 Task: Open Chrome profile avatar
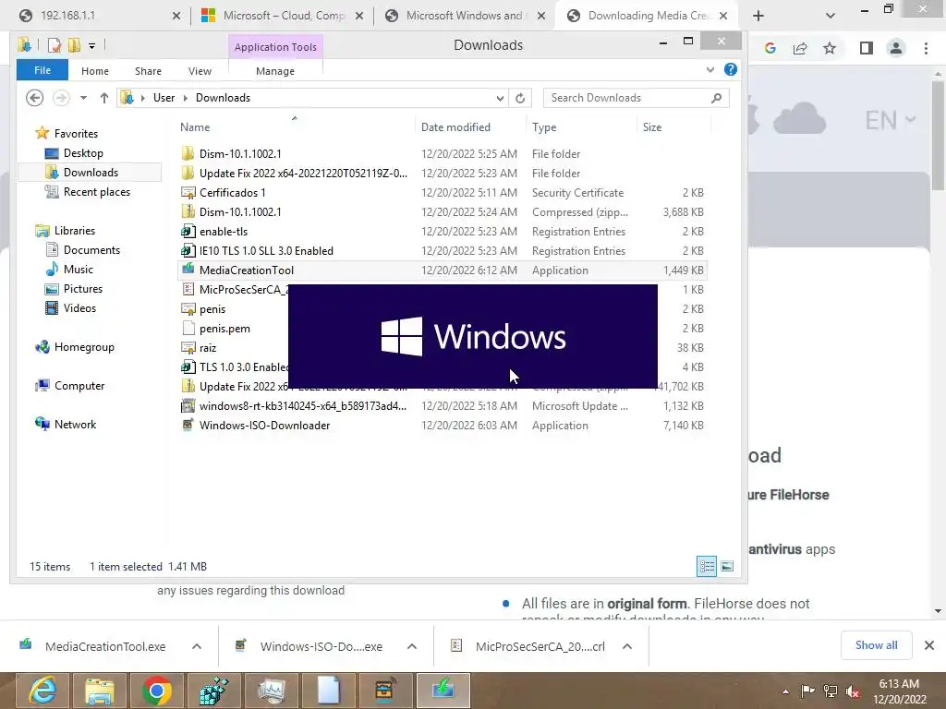(896, 48)
